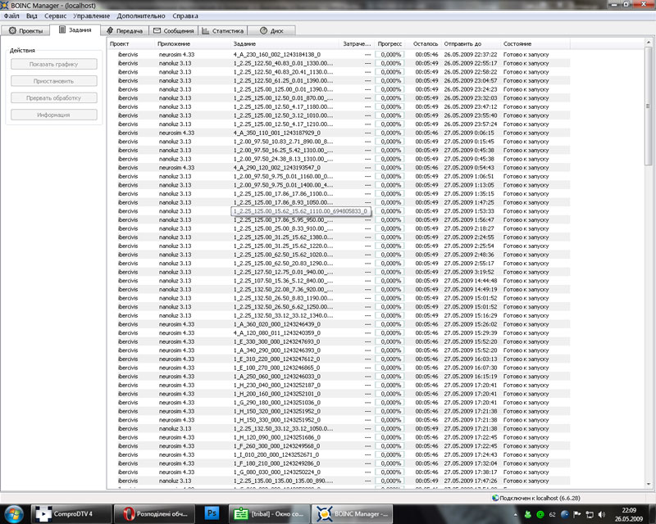Sort by the Приложение column header
Screen dimensions: 656x524
(x=193, y=43)
